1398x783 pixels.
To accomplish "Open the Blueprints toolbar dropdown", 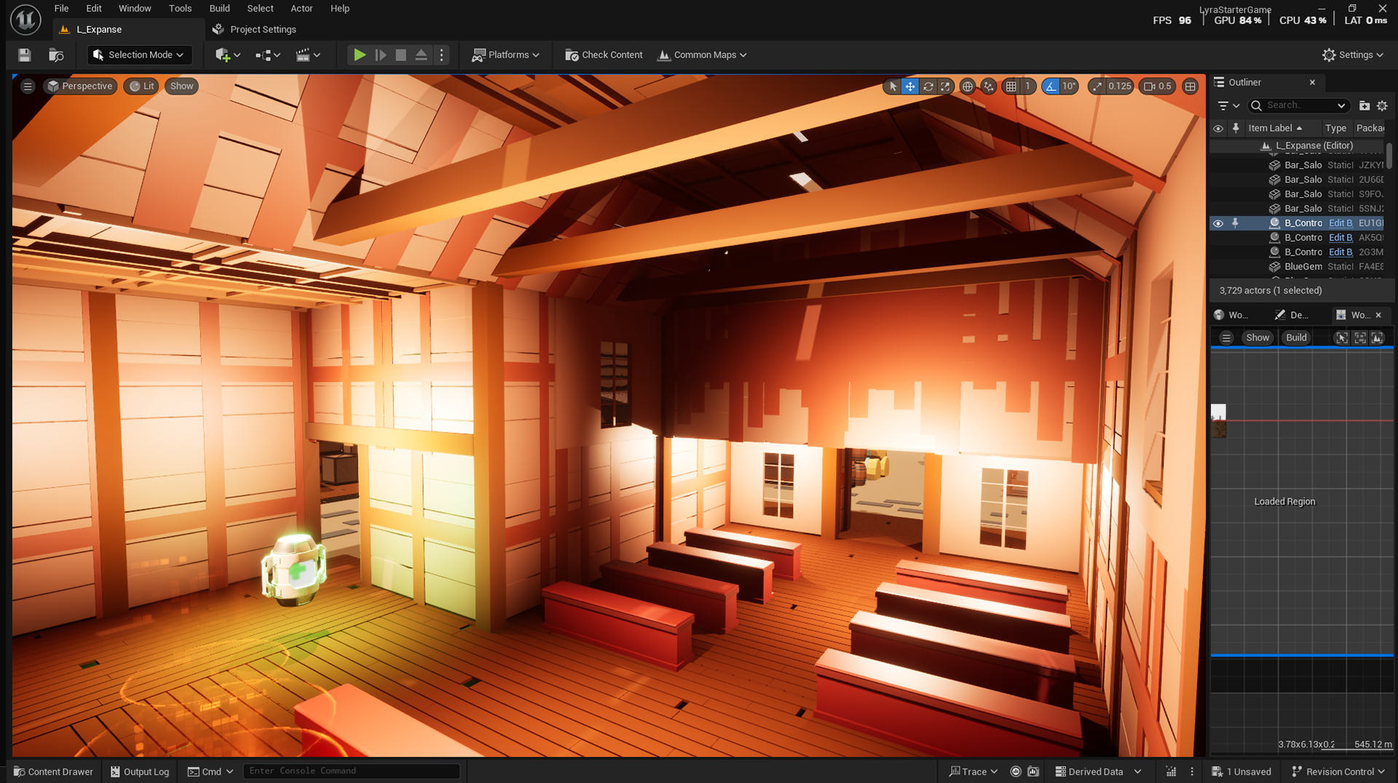I will coord(267,55).
